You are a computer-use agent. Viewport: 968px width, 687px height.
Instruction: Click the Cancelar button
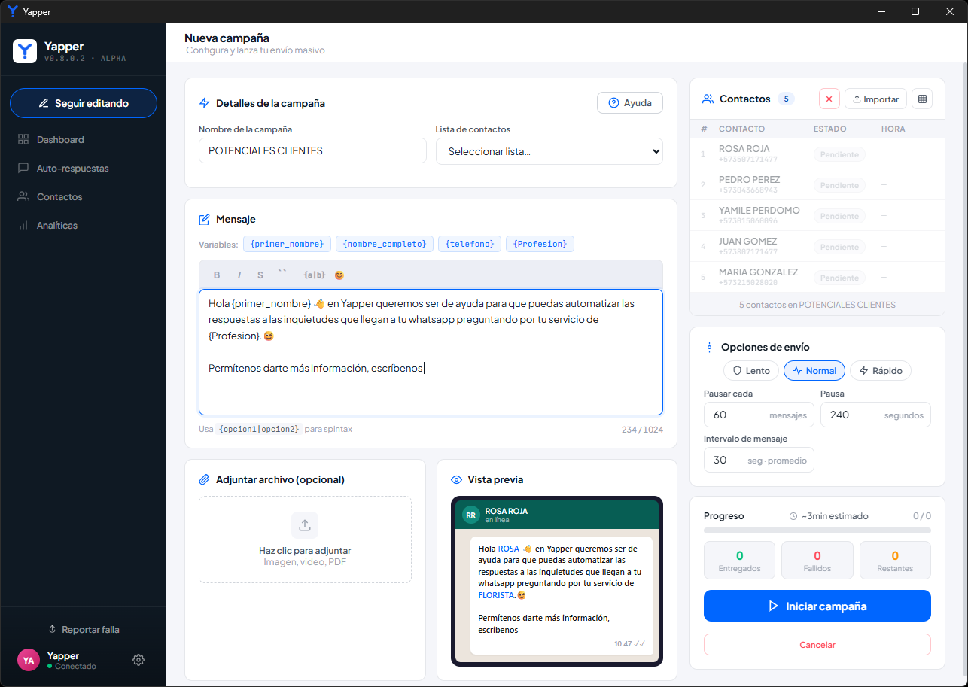817,645
